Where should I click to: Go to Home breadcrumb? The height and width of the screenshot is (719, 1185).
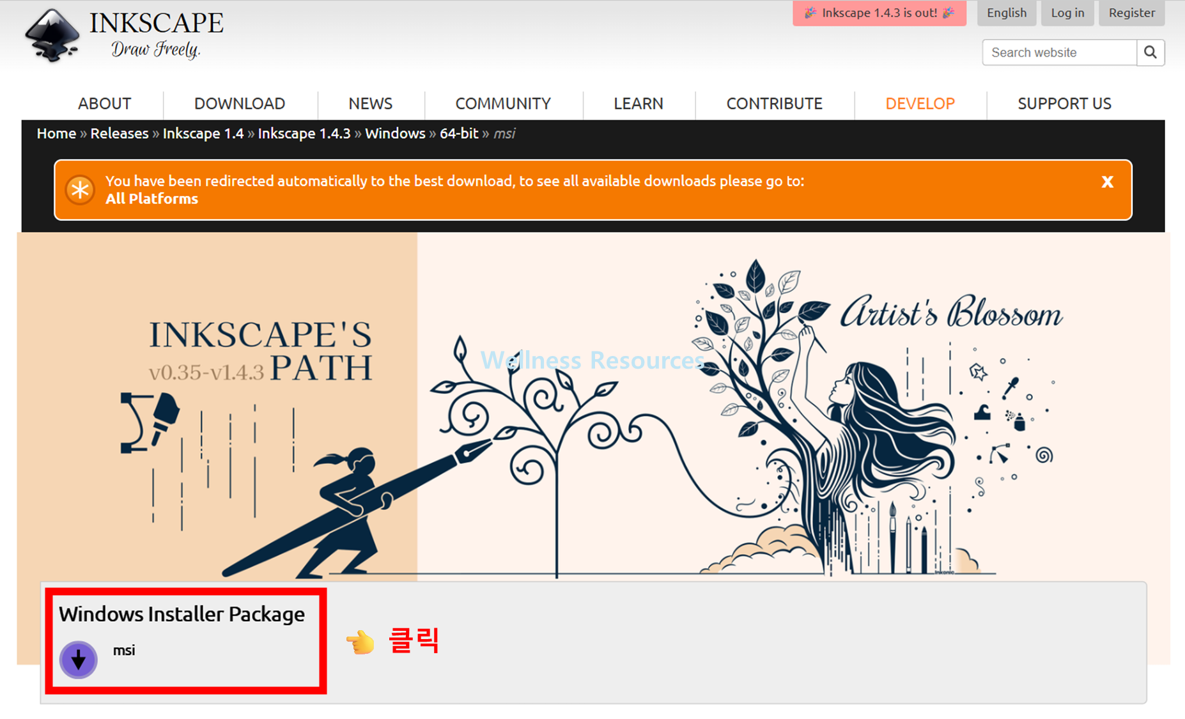[56, 134]
